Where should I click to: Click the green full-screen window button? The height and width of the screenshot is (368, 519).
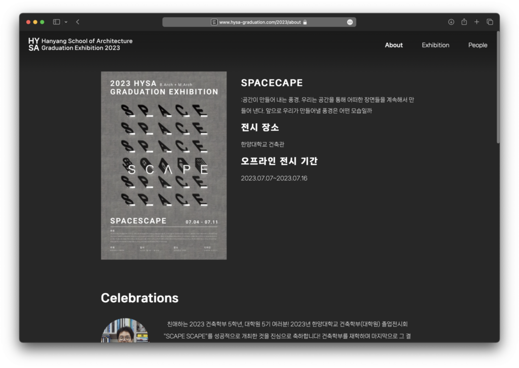click(42, 22)
